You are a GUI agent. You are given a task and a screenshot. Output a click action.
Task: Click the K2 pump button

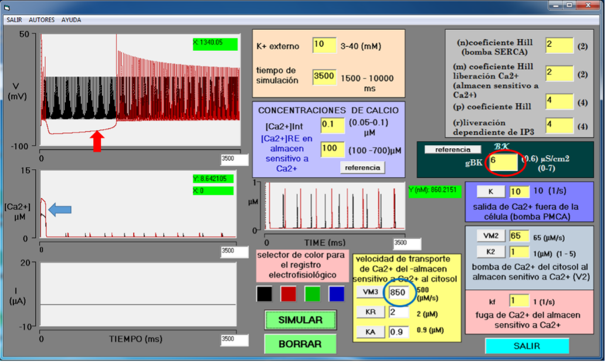pyautogui.click(x=490, y=251)
